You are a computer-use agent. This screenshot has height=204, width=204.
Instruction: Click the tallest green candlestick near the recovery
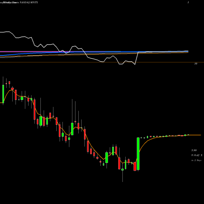138,154
